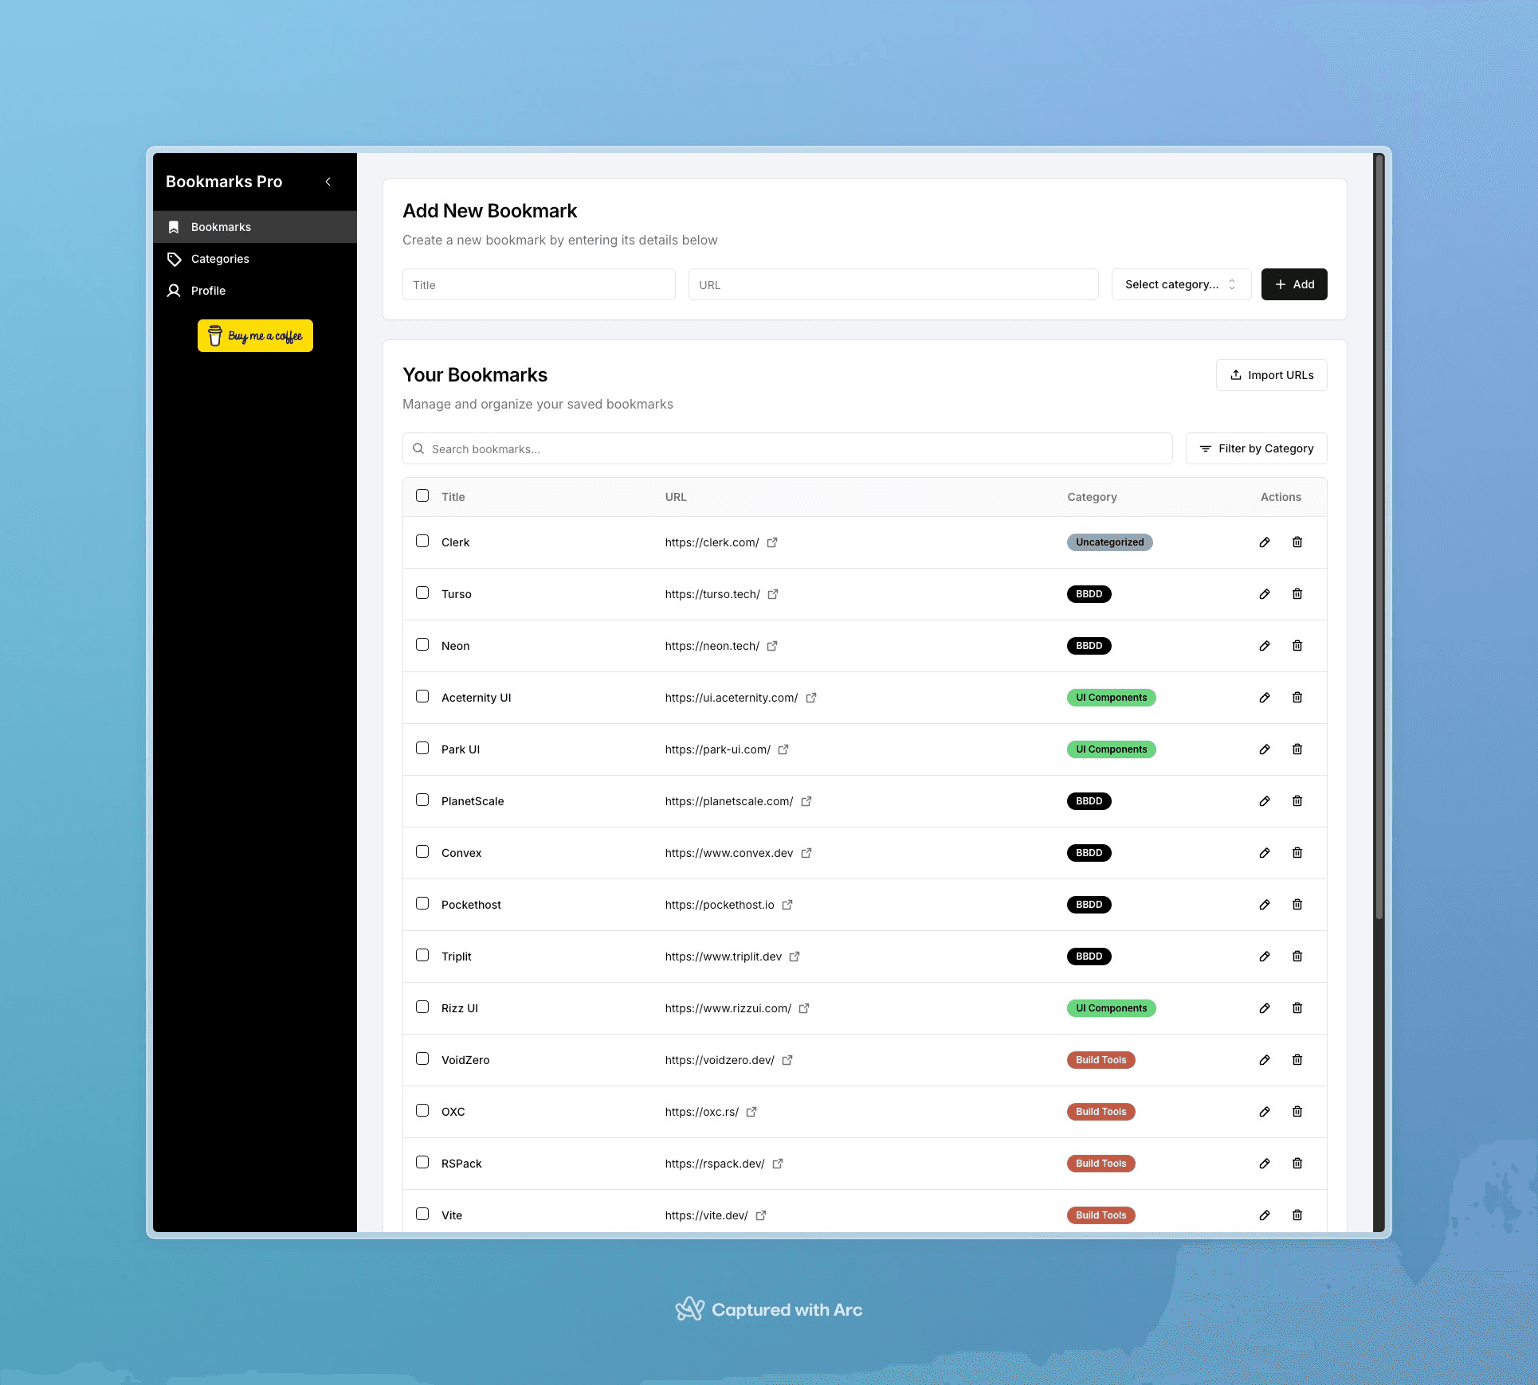
Task: Click the Buy Me a Coffee button
Action: click(254, 335)
